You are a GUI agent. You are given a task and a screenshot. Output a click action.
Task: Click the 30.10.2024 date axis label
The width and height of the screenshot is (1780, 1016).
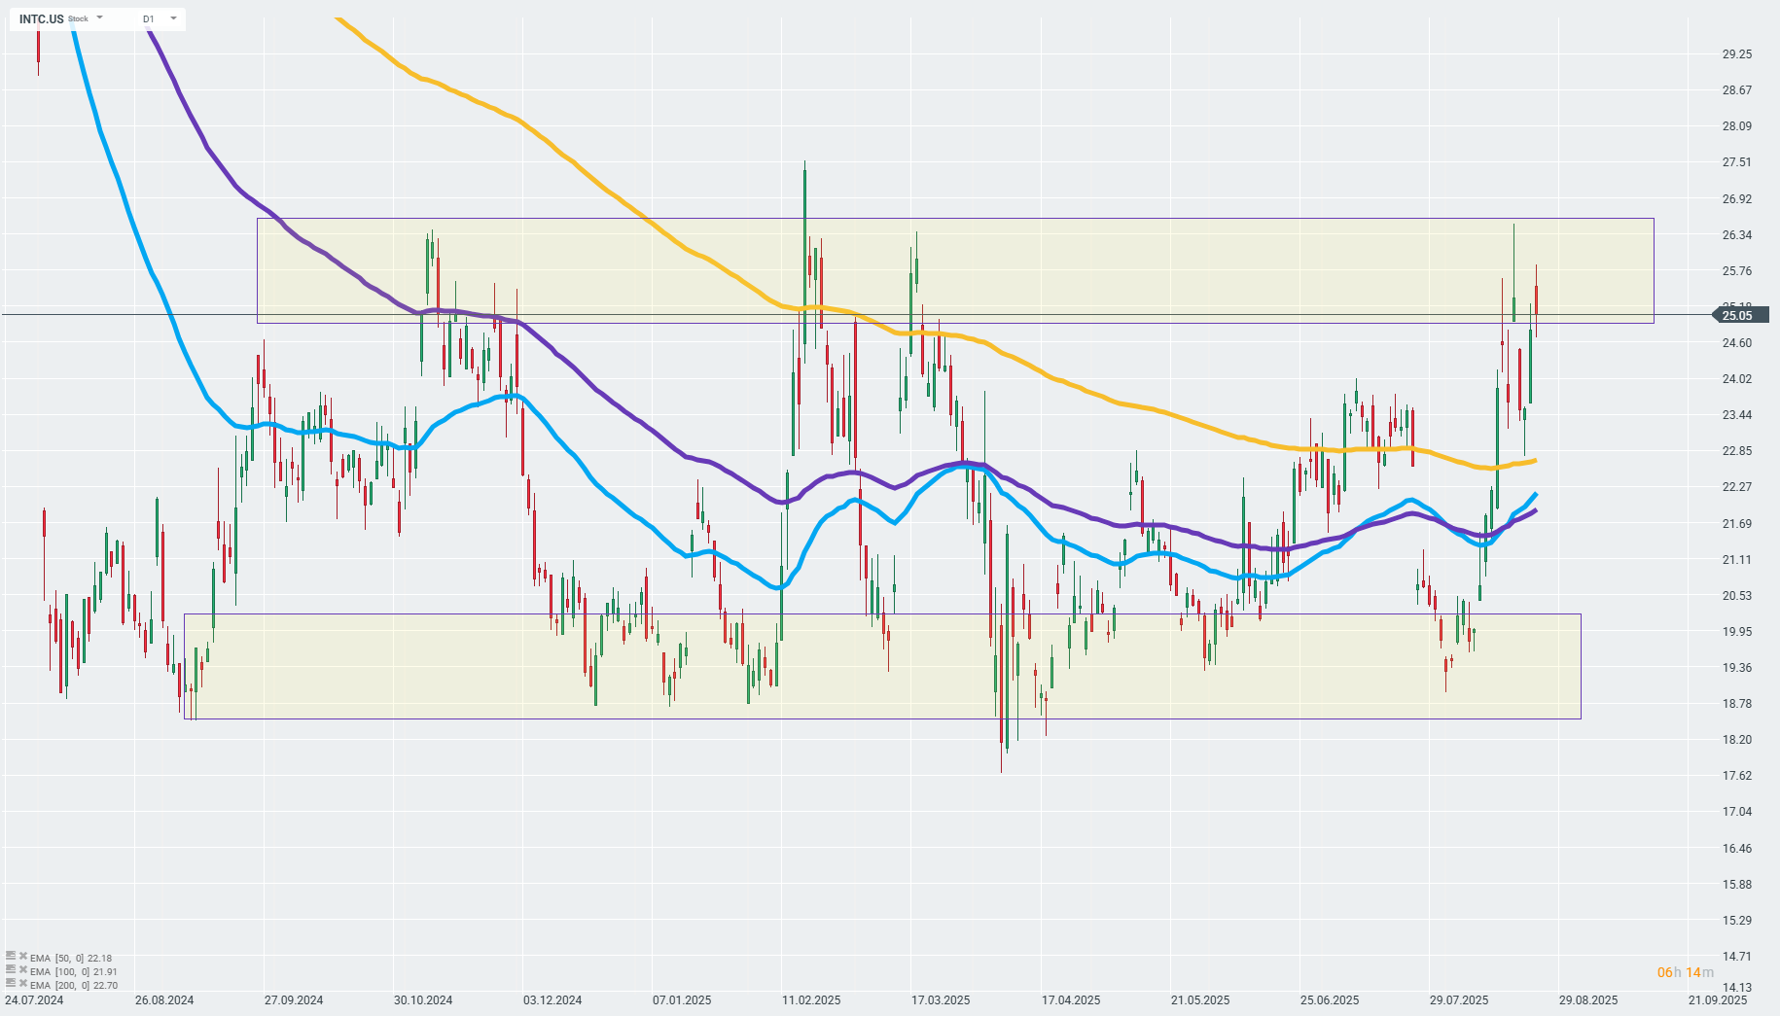423,1000
